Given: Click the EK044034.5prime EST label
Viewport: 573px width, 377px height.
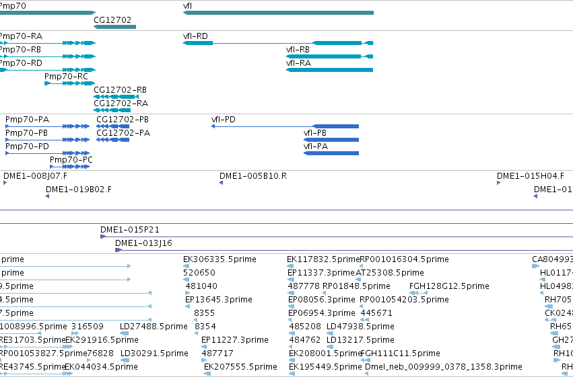Looking at the screenshot, I should pos(101,367).
